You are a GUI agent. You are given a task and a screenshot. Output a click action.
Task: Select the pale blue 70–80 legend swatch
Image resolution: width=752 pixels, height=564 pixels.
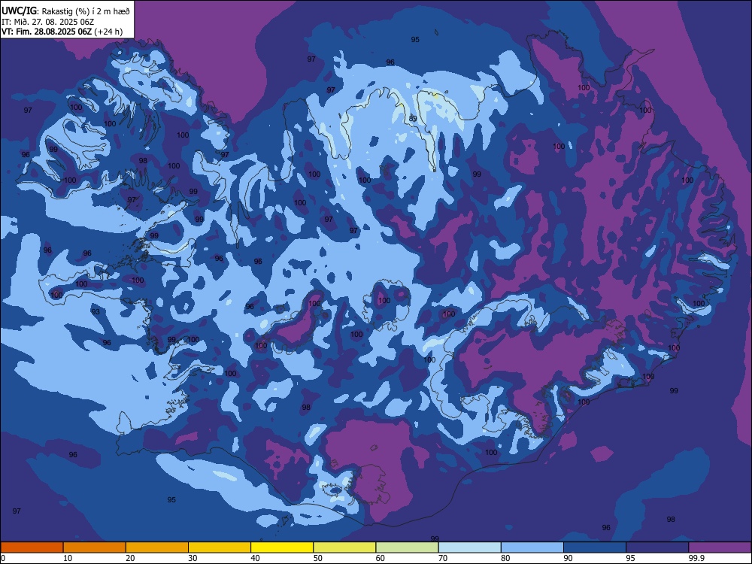[x=469, y=547]
